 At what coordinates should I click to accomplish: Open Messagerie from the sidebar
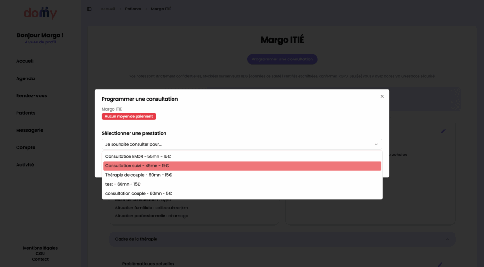coord(30,130)
